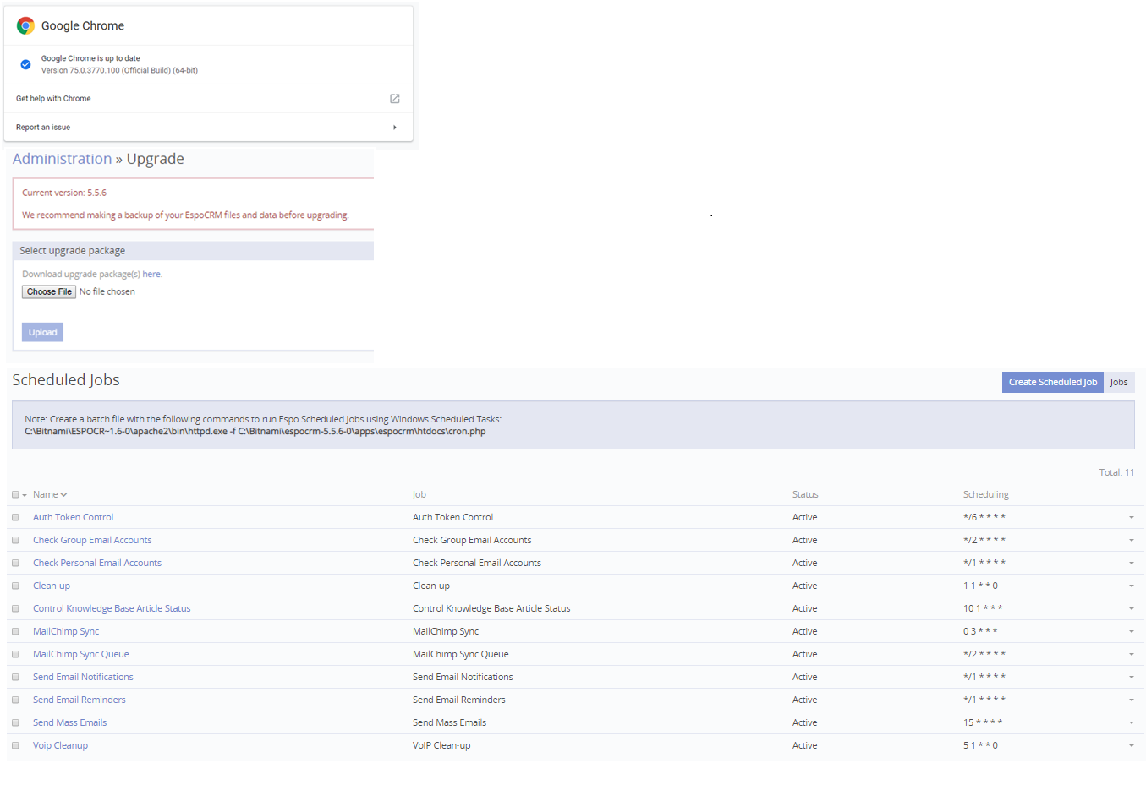
Task: Open the Clean-up job name link
Action: click(x=52, y=586)
